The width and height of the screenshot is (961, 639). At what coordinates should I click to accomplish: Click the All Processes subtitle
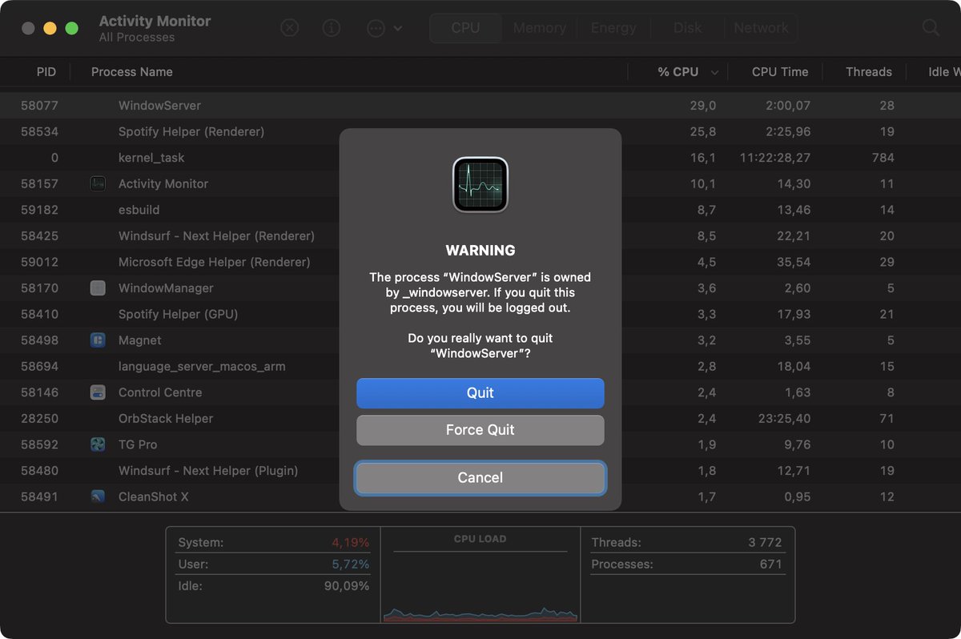point(137,38)
